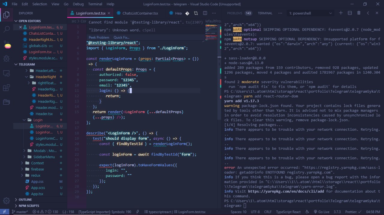Click the git diamond icon in editor toolbar
Image resolution: width=384 pixels, height=215 pixels.
[x=187, y=13]
